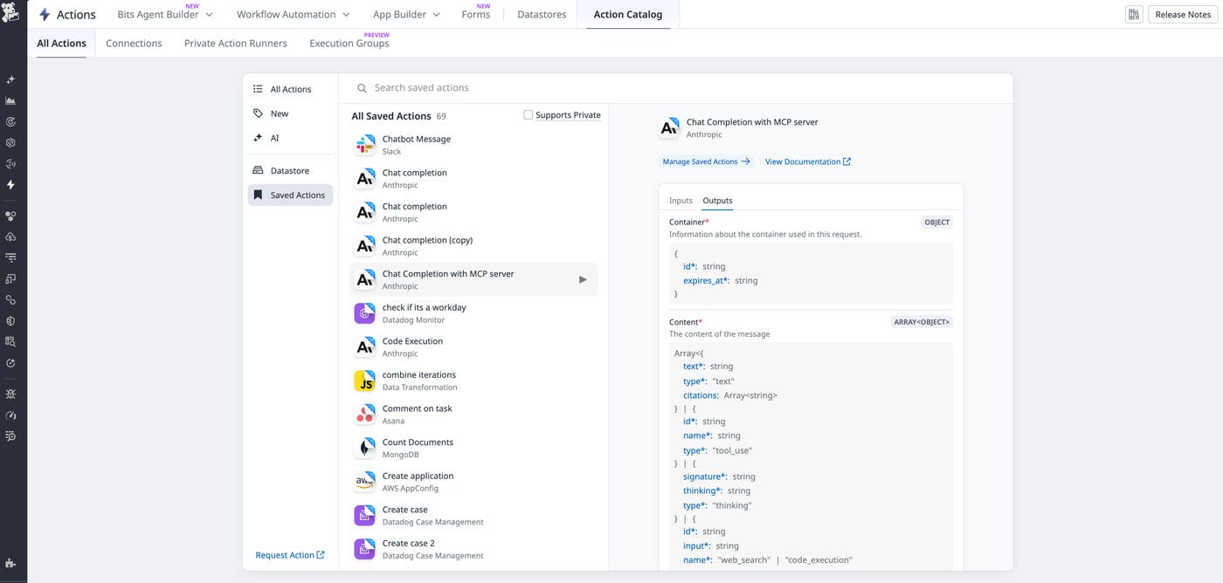This screenshot has height=583, width=1223.
Task: Select the Chatbot Message saved action
Action: pyautogui.click(x=473, y=145)
